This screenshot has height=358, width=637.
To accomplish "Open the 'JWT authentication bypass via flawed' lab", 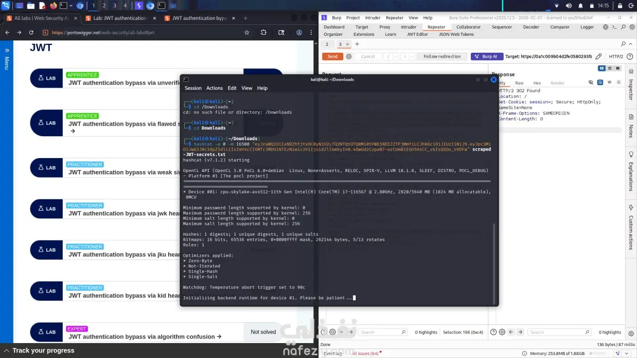I will click(124, 124).
